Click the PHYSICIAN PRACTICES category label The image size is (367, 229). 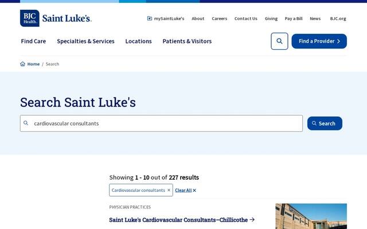click(130, 207)
